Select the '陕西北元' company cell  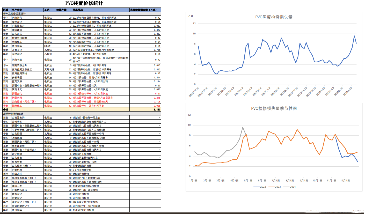27,90
